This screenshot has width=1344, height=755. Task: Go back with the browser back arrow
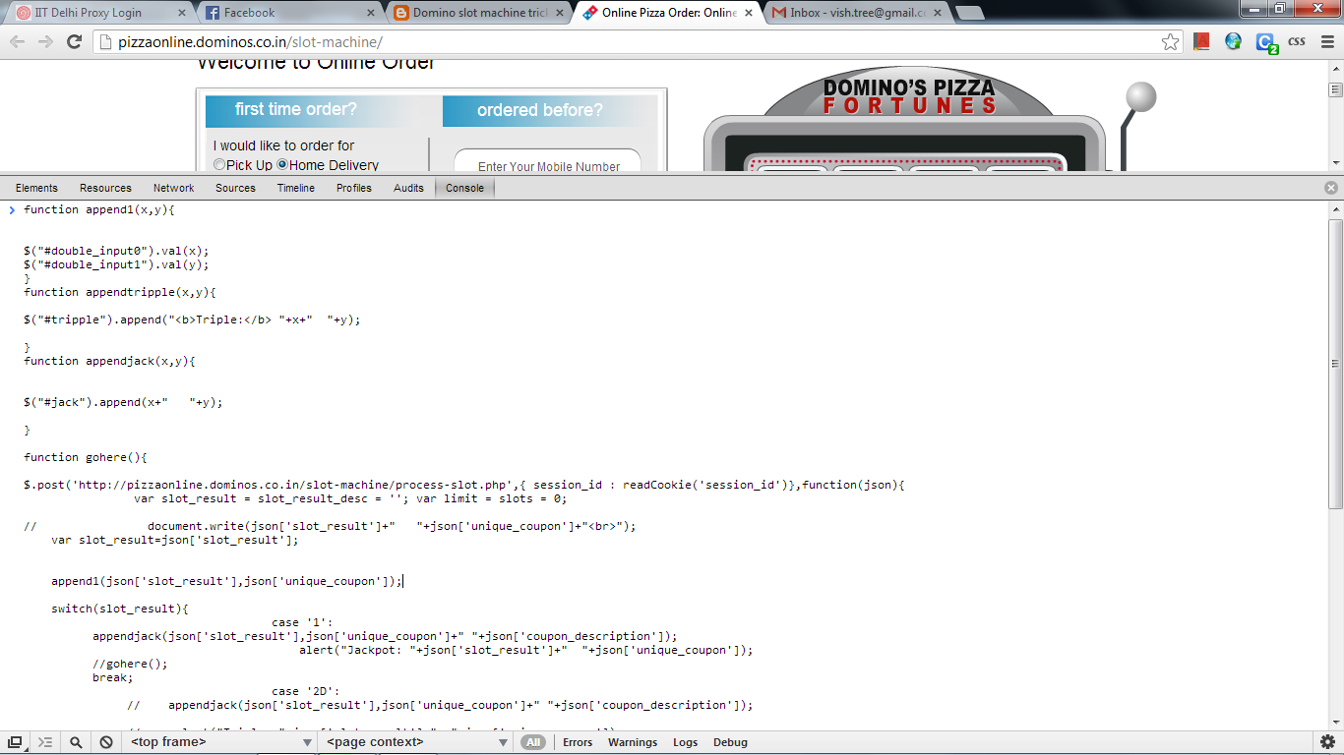(17, 41)
